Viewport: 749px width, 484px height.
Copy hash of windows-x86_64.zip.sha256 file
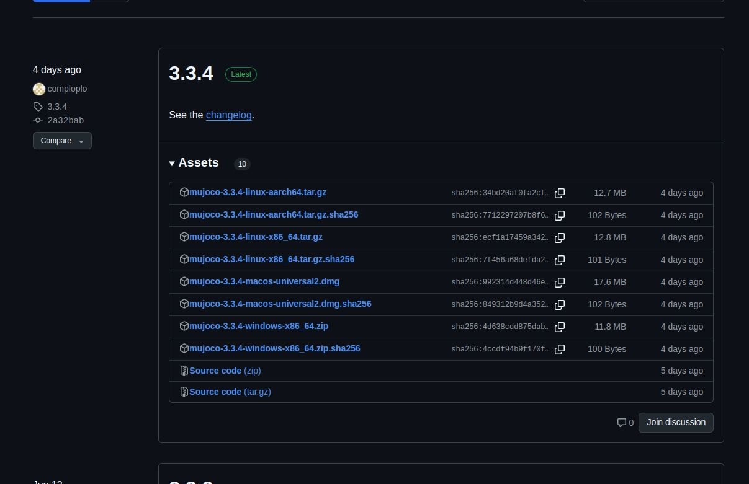[559, 350]
